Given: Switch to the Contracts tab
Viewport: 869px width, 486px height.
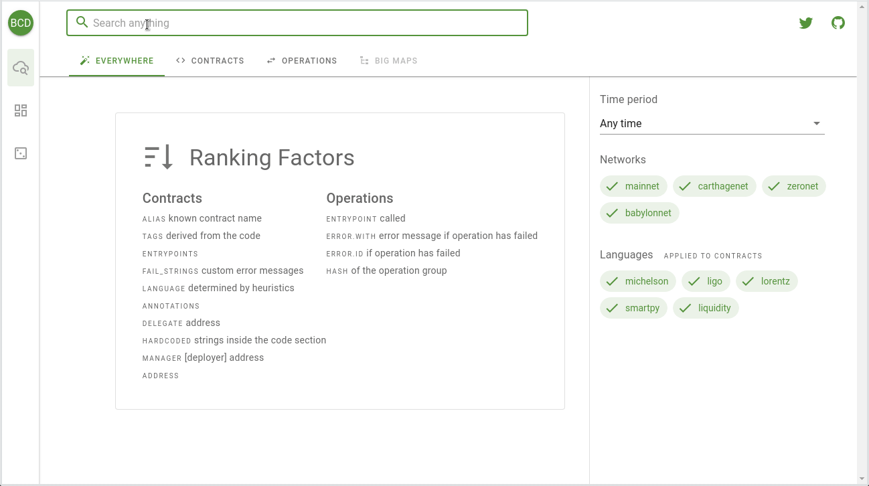Looking at the screenshot, I should (210, 60).
